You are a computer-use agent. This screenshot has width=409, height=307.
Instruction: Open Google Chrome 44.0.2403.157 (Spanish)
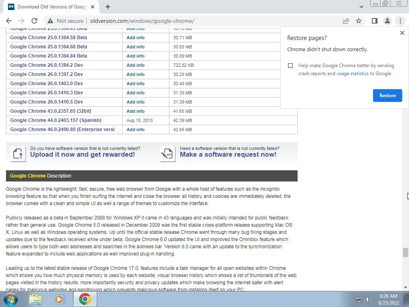tap(56, 120)
